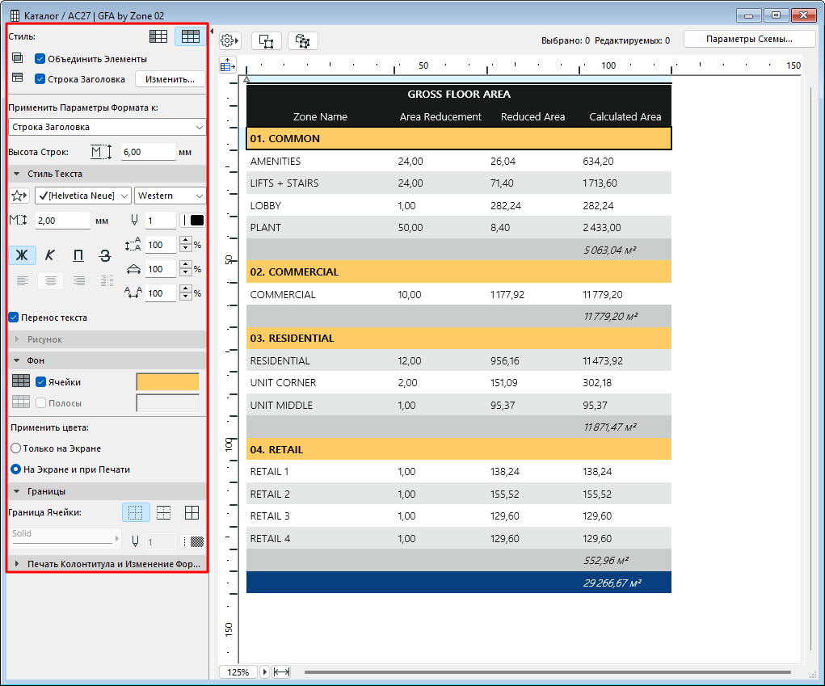Click the orange cell background color swatch
Image resolution: width=825 pixels, height=686 pixels.
point(167,382)
